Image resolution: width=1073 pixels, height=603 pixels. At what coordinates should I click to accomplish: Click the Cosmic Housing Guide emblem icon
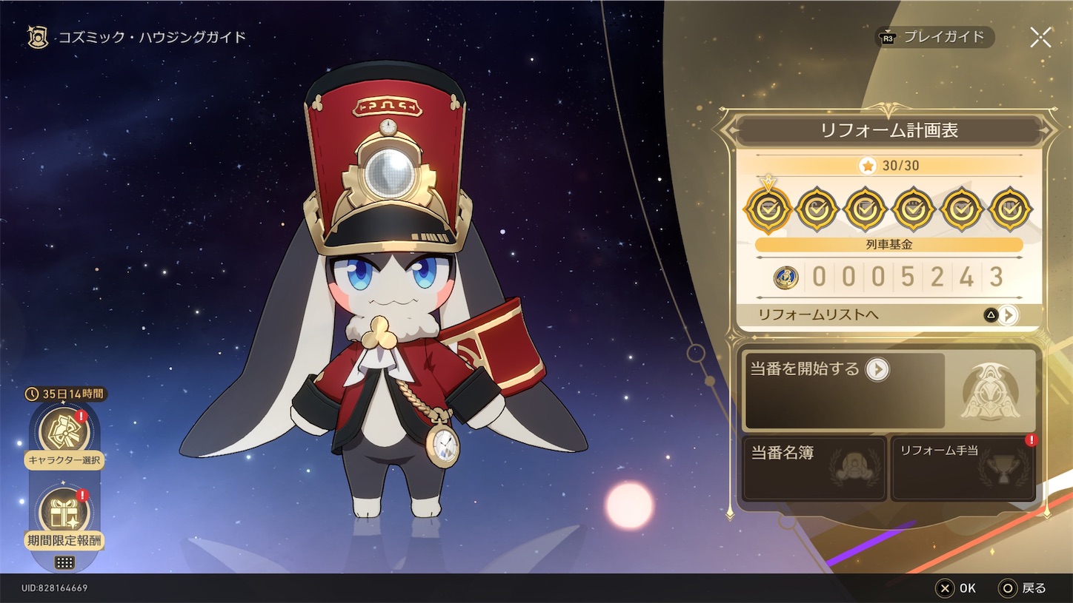tap(38, 37)
